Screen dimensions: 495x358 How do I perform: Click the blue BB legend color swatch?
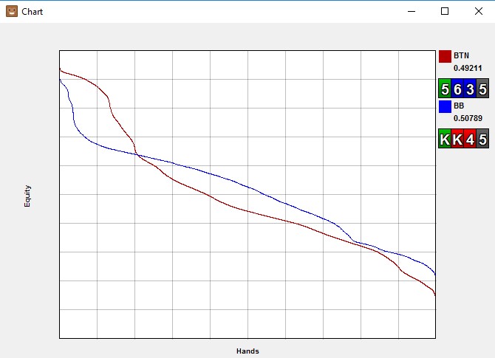[x=445, y=106]
